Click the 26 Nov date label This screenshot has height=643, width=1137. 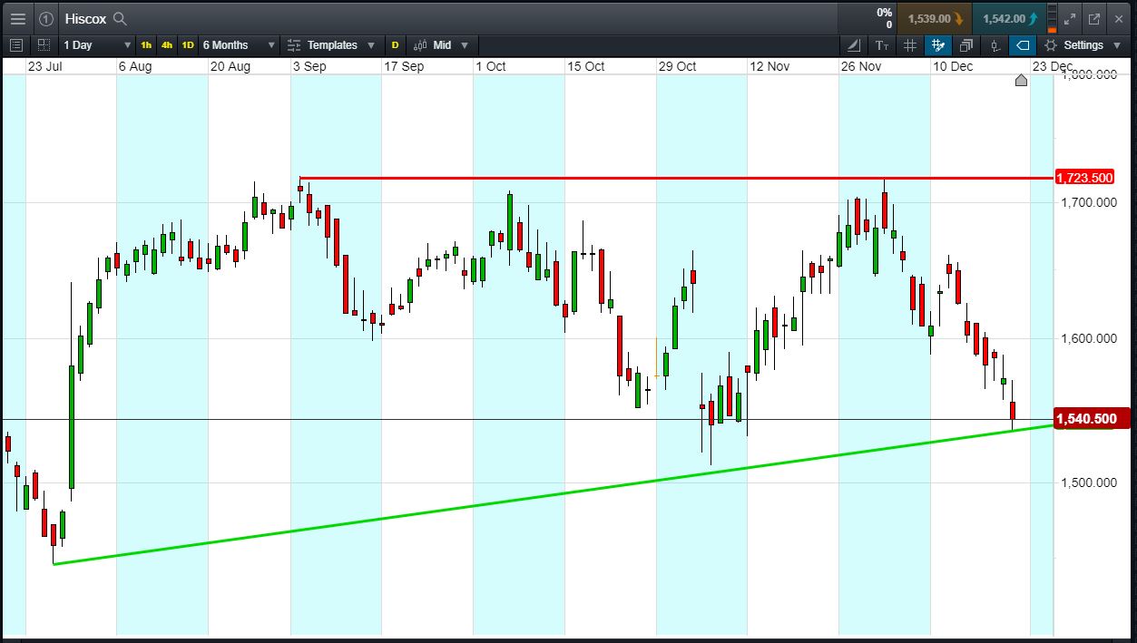click(x=861, y=66)
